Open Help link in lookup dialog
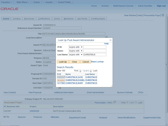Screen dimensions: 168x126 (x=106, y=44)
